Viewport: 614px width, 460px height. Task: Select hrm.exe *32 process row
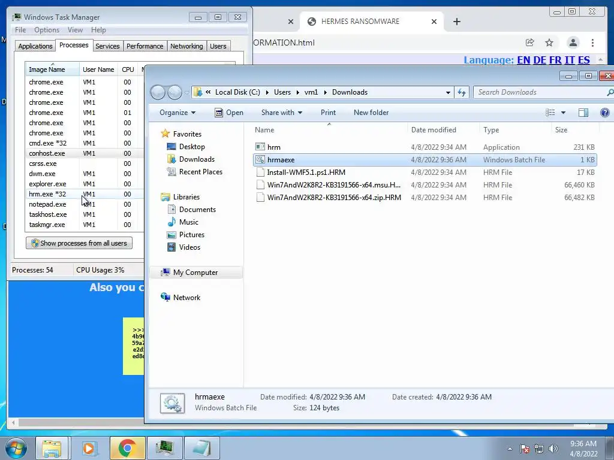click(x=85, y=194)
